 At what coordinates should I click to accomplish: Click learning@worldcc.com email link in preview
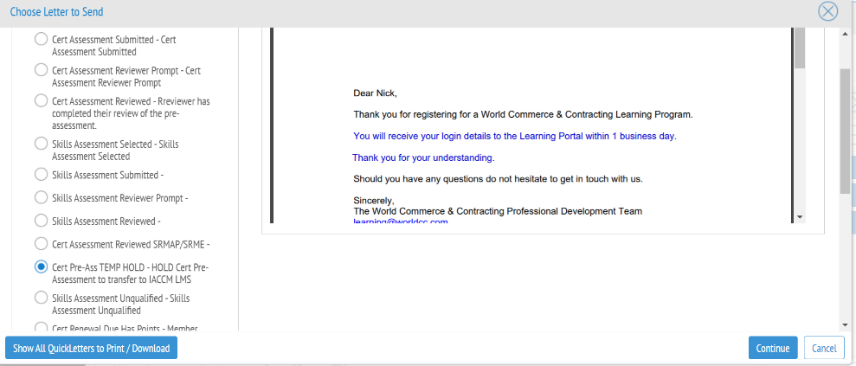[401, 222]
